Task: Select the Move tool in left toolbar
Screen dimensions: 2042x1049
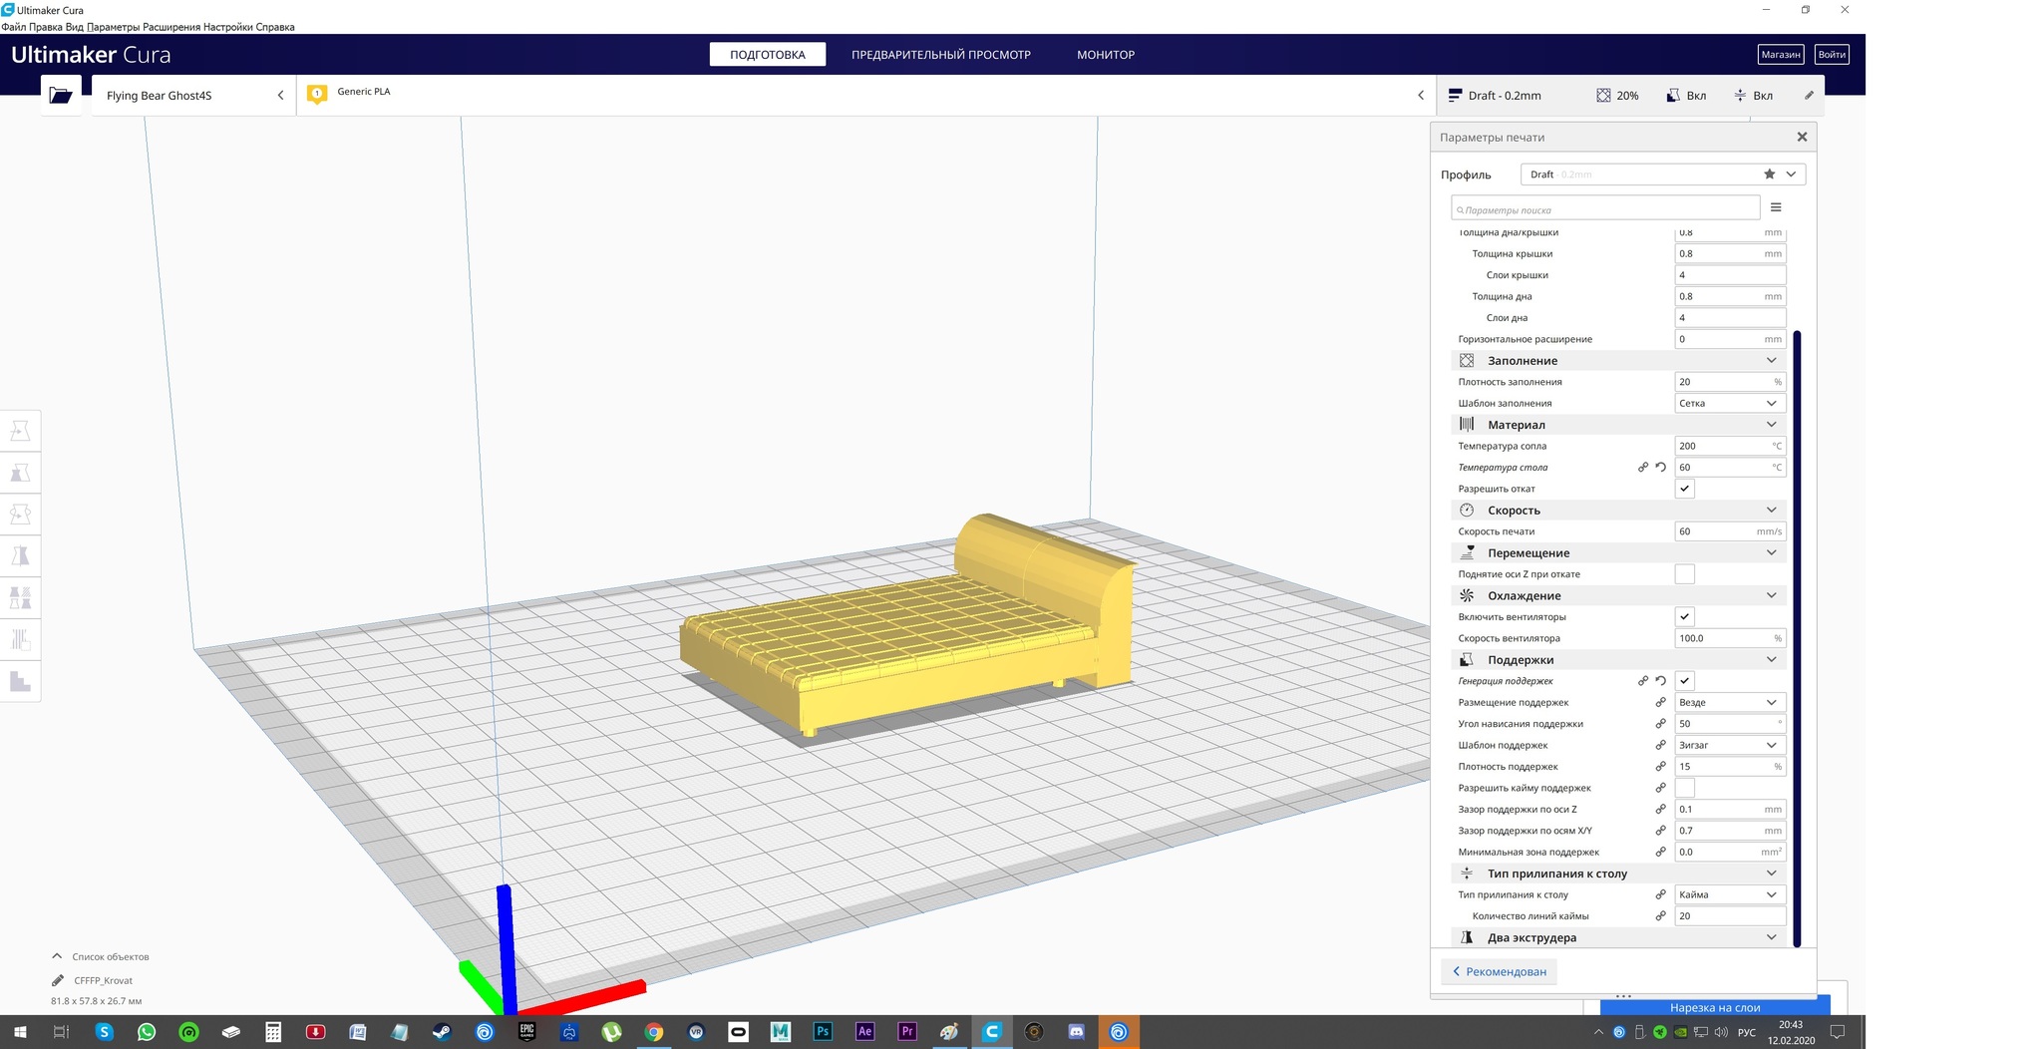Action: [x=20, y=431]
